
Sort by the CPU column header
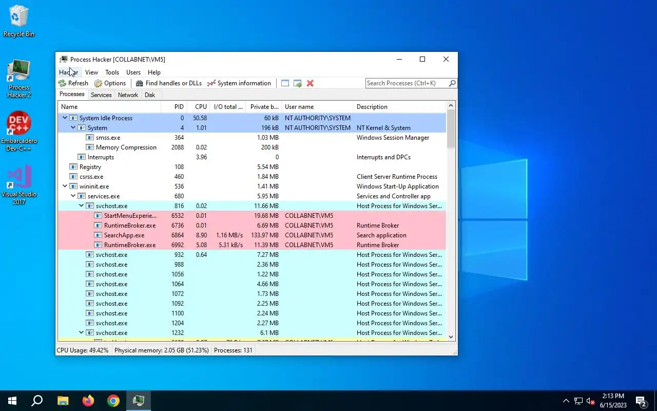198,107
